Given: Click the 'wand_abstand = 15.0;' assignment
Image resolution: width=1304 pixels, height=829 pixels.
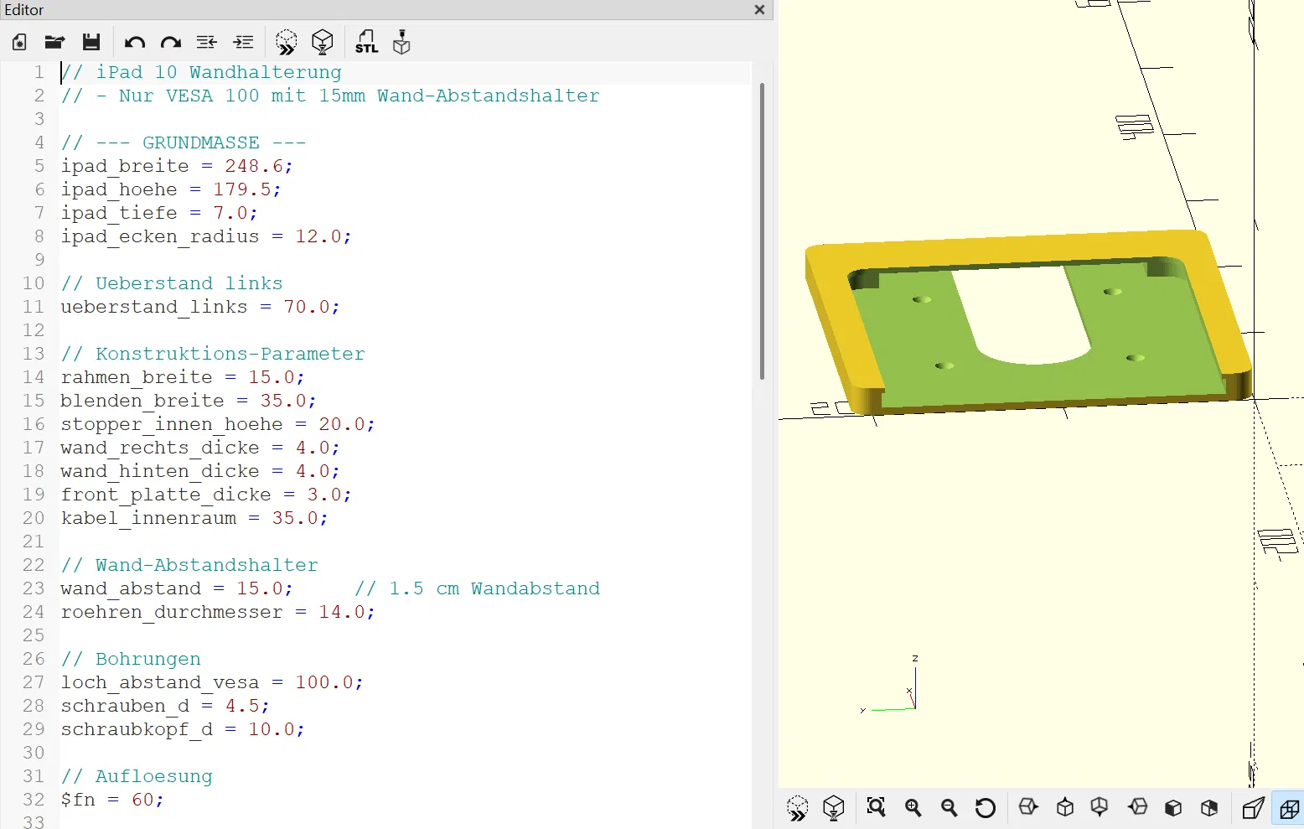Looking at the screenshot, I should 177,588.
